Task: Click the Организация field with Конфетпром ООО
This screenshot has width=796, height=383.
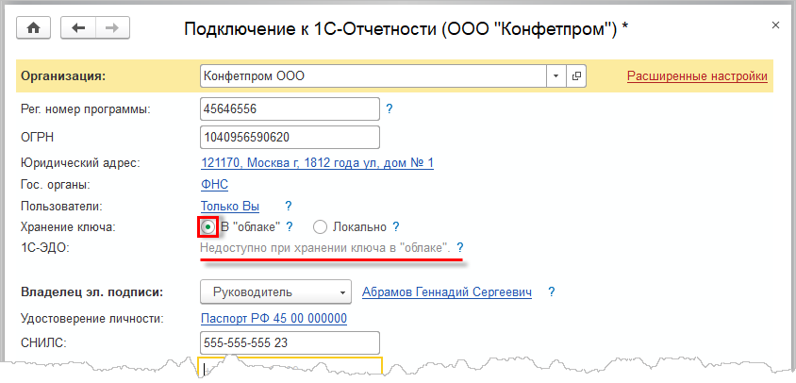Action: [373, 76]
